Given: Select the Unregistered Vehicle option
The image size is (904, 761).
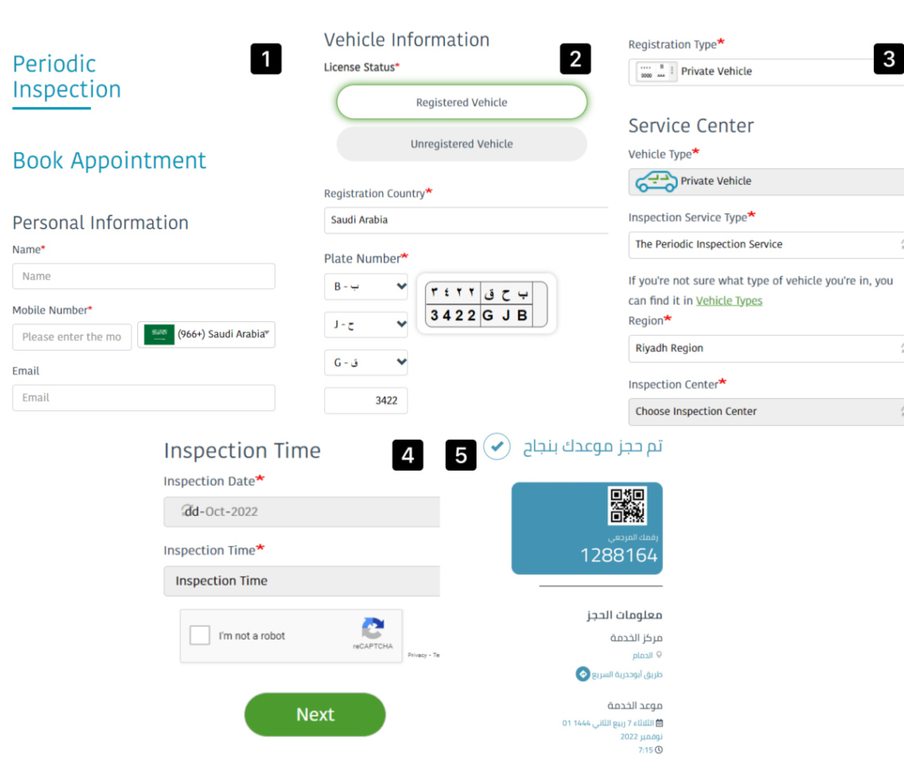Looking at the screenshot, I should 462,144.
